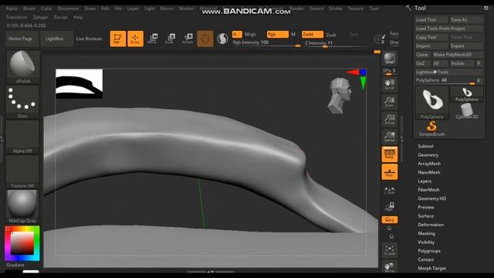Click the Move view icon at the bottom of the right shelf
This screenshot has height=278, width=494.
389,266
